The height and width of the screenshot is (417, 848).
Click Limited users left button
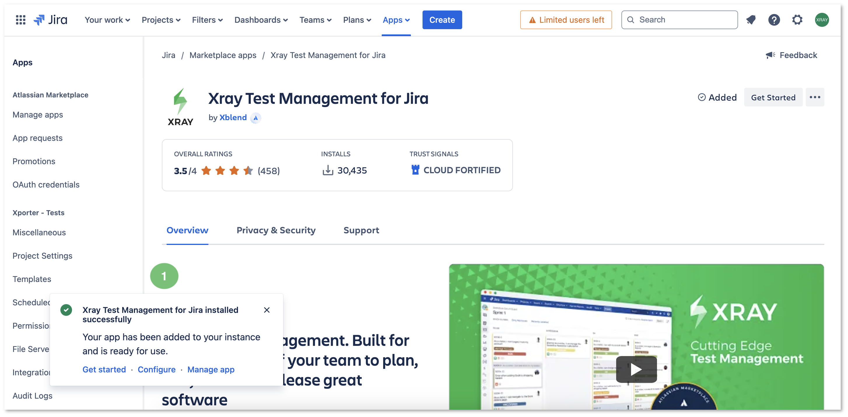[x=565, y=20]
